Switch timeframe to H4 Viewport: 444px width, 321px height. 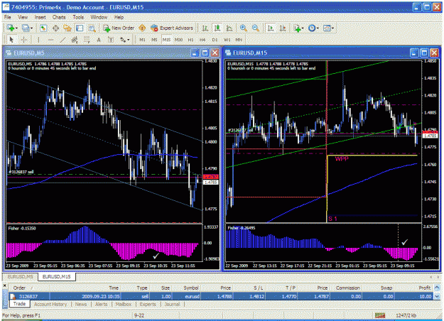(x=202, y=40)
